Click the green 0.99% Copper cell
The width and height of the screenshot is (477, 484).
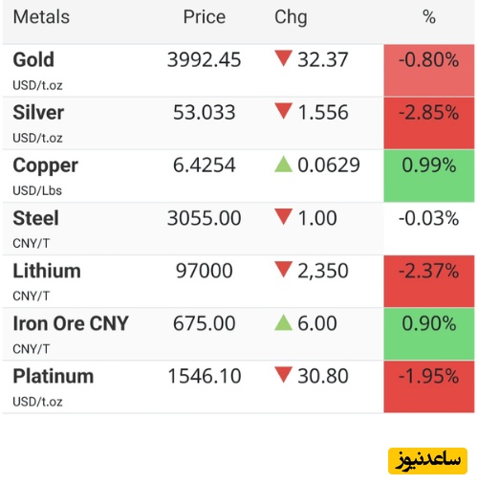tap(429, 176)
